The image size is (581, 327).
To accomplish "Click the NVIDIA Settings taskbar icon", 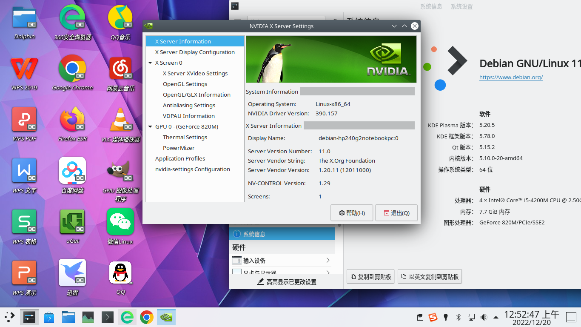I will (x=166, y=317).
